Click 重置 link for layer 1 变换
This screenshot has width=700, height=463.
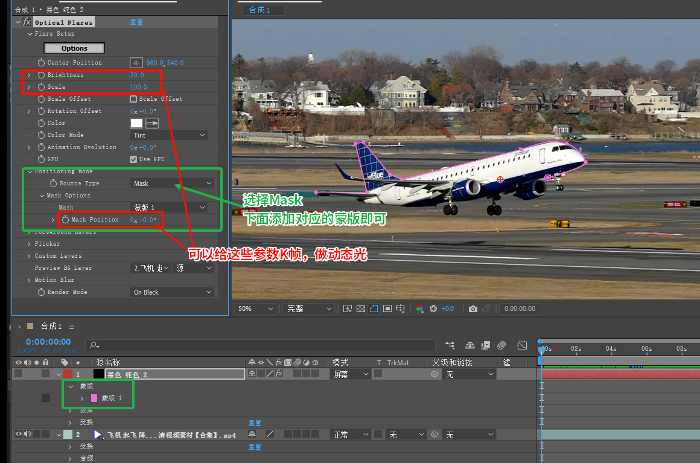tap(255, 423)
